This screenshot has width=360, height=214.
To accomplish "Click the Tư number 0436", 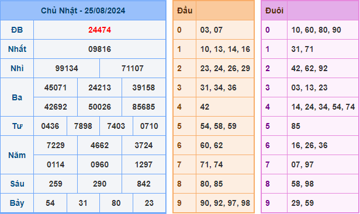I will click(x=50, y=126).
